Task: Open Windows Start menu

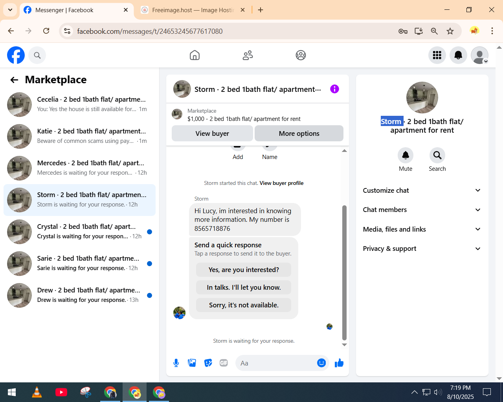Action: click(x=12, y=392)
